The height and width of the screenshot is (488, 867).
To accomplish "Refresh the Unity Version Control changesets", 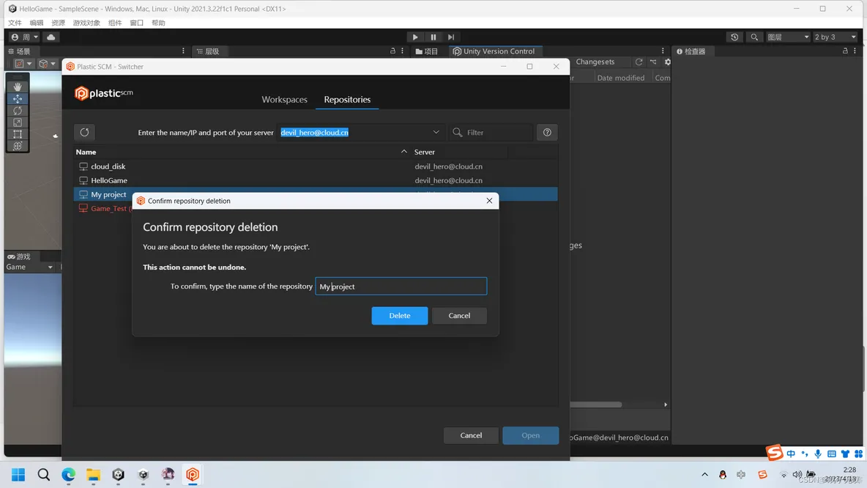I will click(639, 62).
